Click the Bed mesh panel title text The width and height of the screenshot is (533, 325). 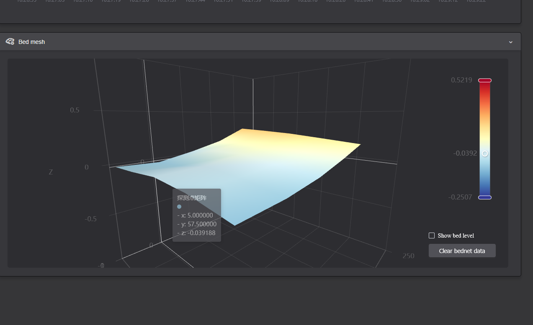[31, 42]
